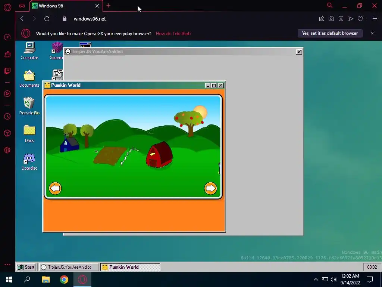This screenshot has height=287, width=382.
Task: Switch to Trojan.JS.YouAreAnIdiot taskbar item
Action: click(x=69, y=267)
